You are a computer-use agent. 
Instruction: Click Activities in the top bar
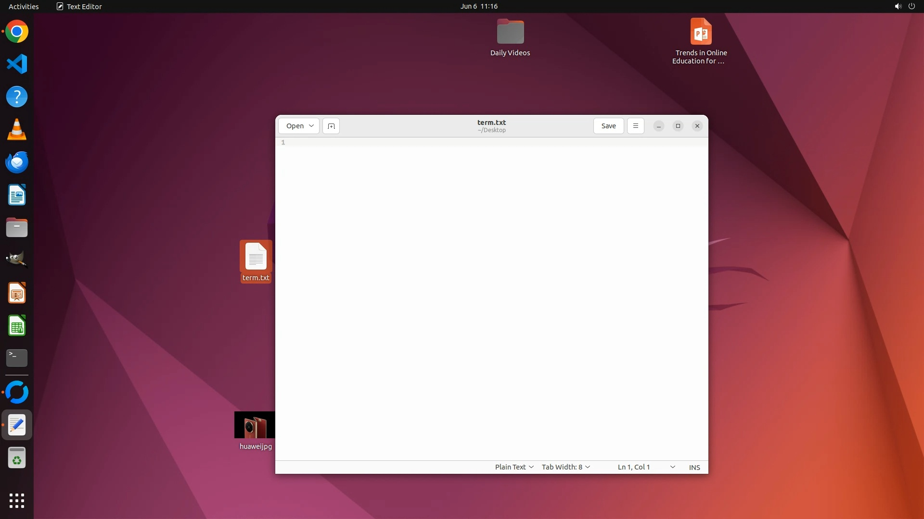point(24,6)
